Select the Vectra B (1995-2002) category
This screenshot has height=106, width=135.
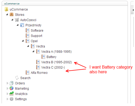coord(57,62)
